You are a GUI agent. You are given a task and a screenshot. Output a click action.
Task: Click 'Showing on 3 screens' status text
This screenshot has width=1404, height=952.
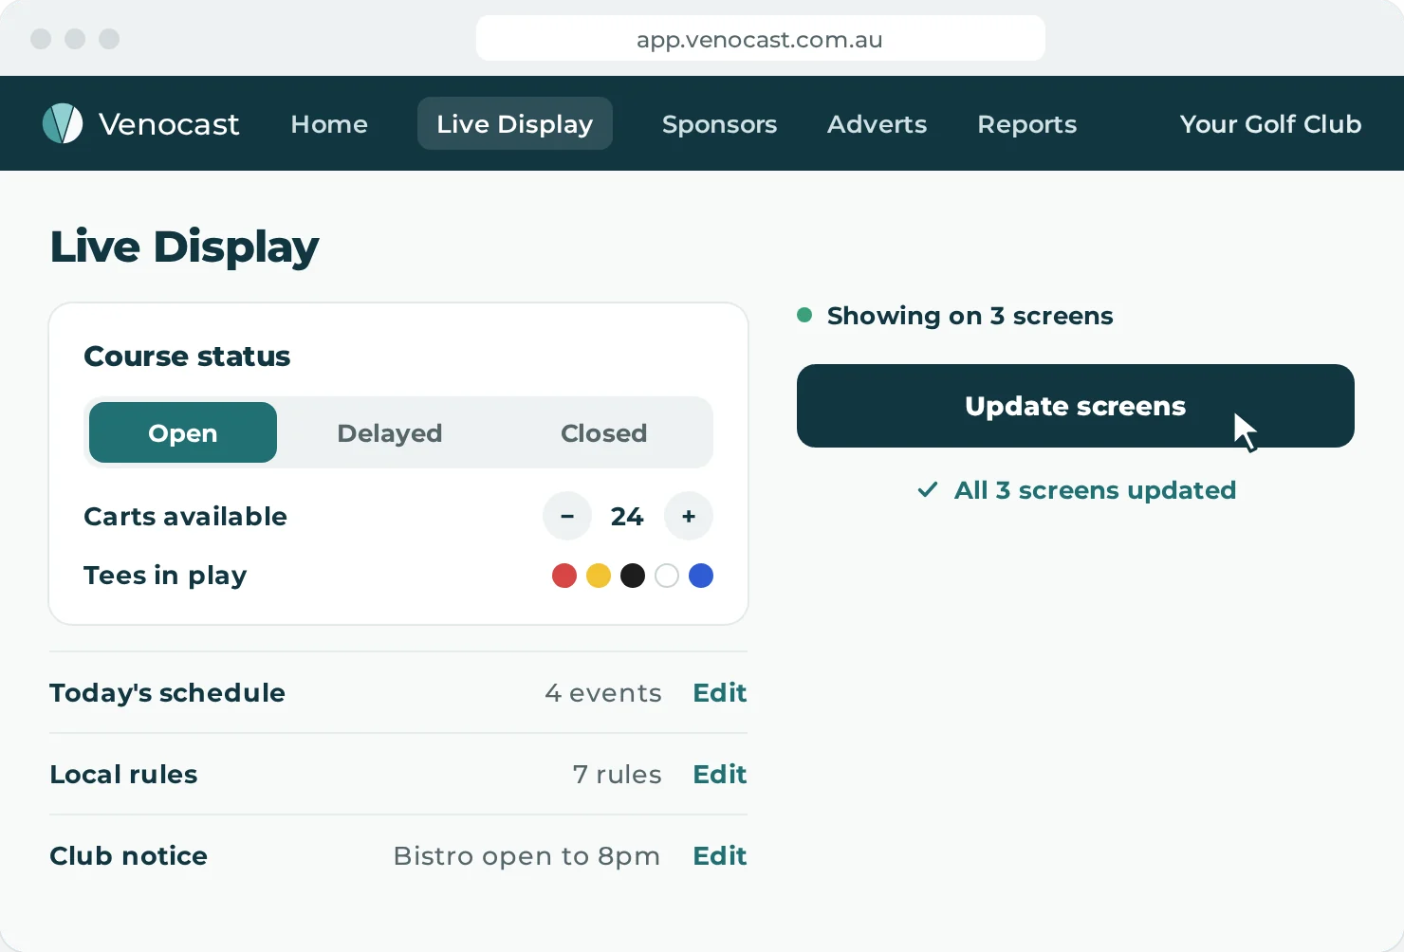pos(970,316)
